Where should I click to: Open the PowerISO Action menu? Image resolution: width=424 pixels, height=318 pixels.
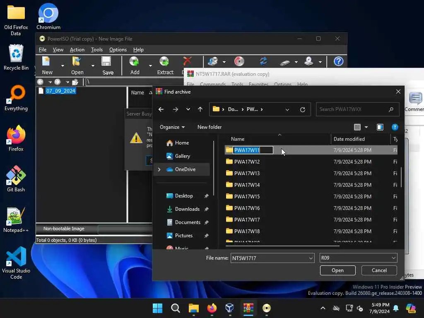coord(77,50)
